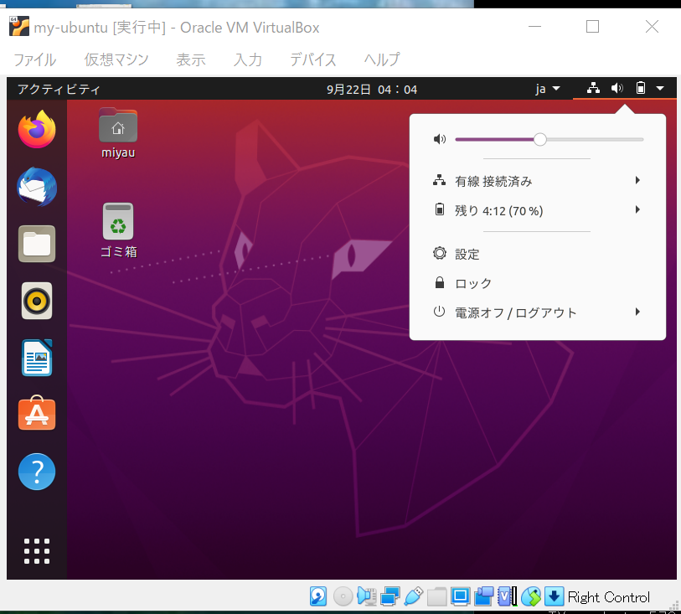
Task: Open ファイル menu in VirtualBox
Action: pyautogui.click(x=34, y=59)
